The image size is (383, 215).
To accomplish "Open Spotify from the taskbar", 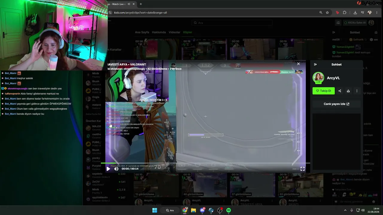I will (229, 210).
